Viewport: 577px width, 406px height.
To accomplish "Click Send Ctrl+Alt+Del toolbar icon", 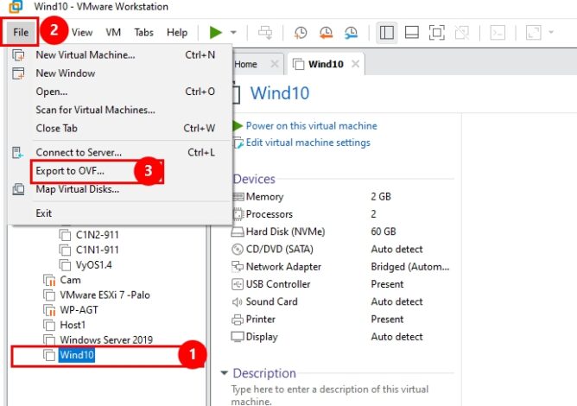I will pos(265,32).
